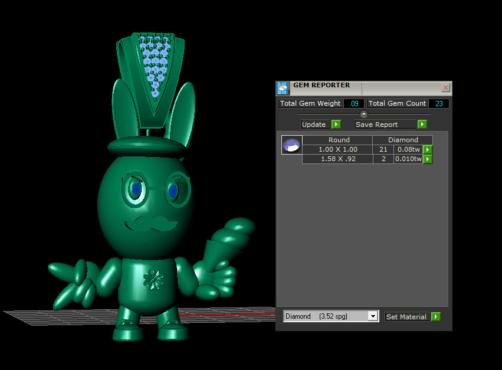
Task: Click the Total Gem Weight value .09
Action: tap(354, 103)
